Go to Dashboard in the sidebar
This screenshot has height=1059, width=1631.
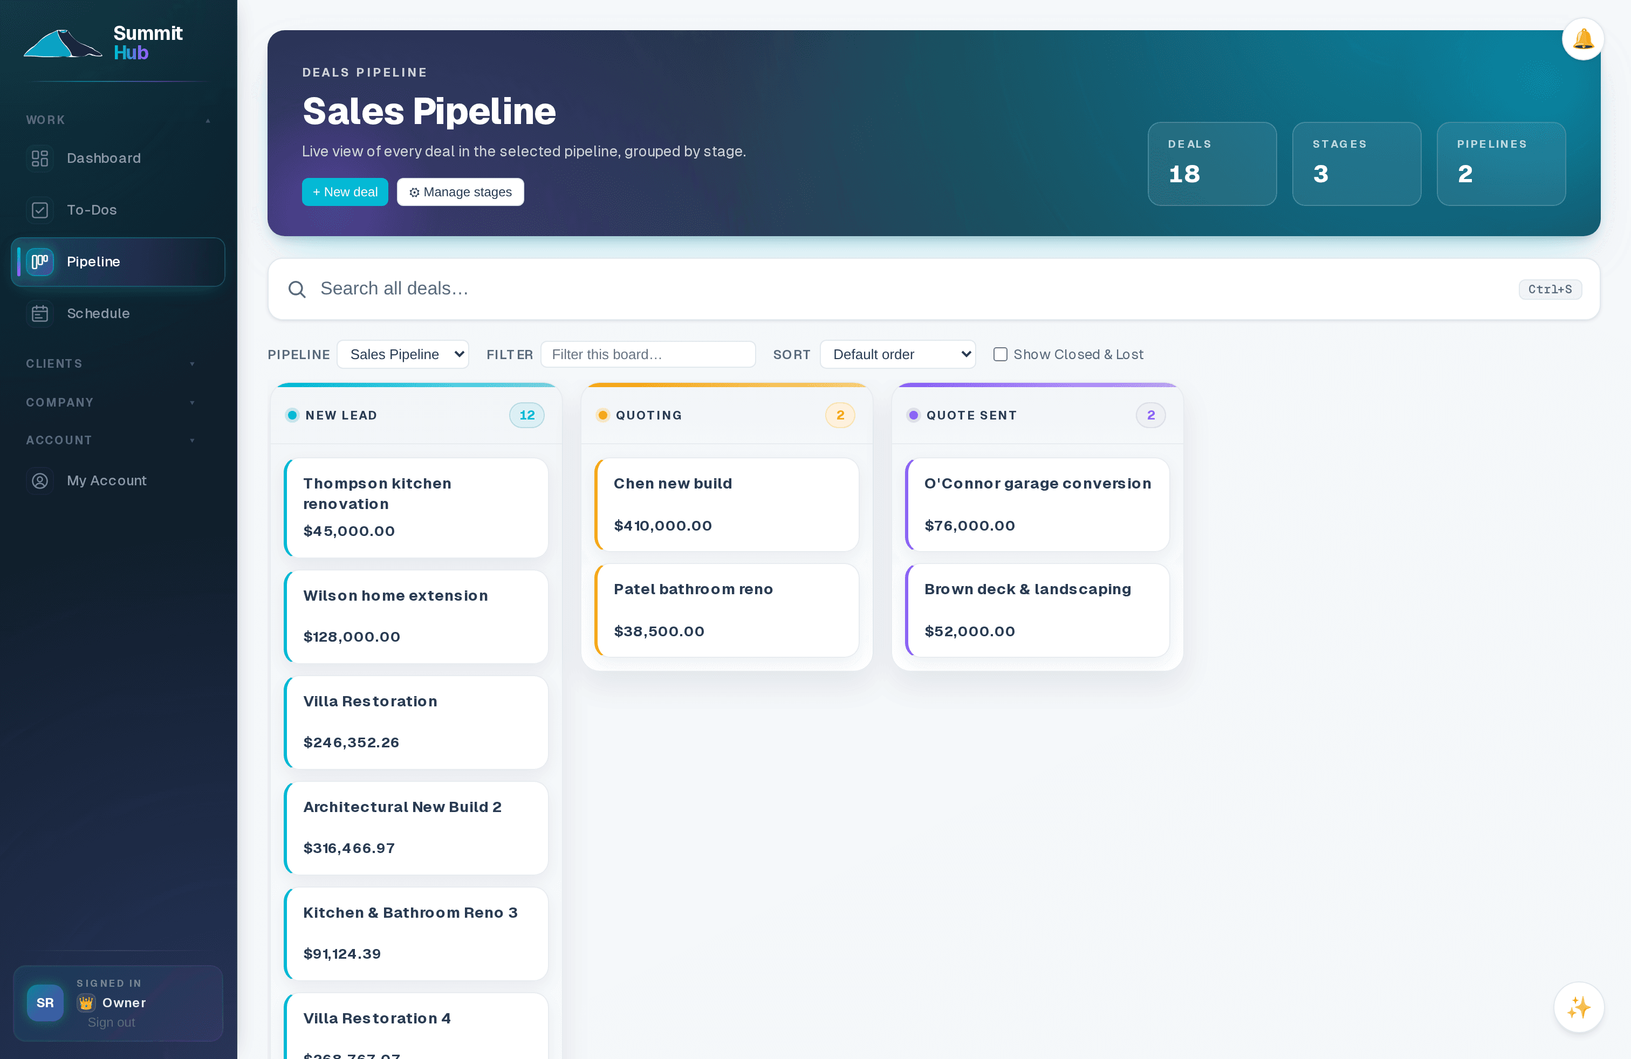coord(118,158)
